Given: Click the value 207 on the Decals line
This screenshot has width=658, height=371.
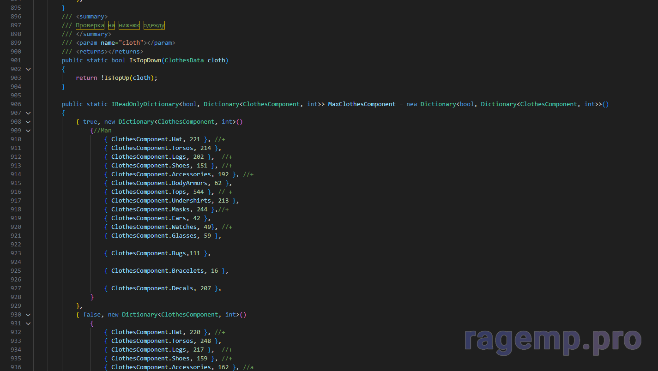Looking at the screenshot, I should pyautogui.click(x=205, y=288).
